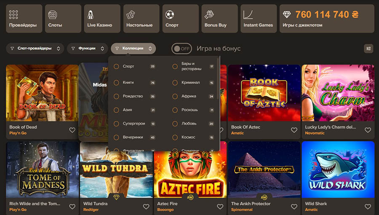Open the Book of Dead game thumbnail
The image size is (379, 215).
pos(42,93)
